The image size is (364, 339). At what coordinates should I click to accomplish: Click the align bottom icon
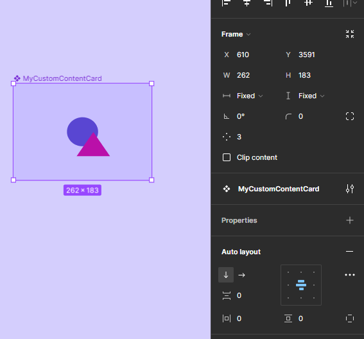coord(329,3)
